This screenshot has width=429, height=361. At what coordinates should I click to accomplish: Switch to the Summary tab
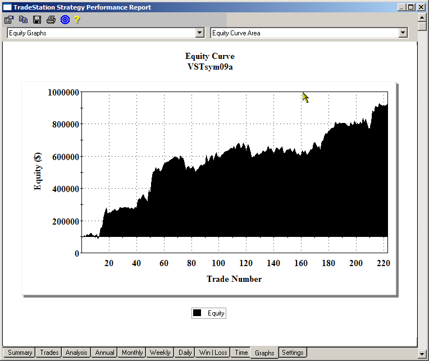coord(20,353)
